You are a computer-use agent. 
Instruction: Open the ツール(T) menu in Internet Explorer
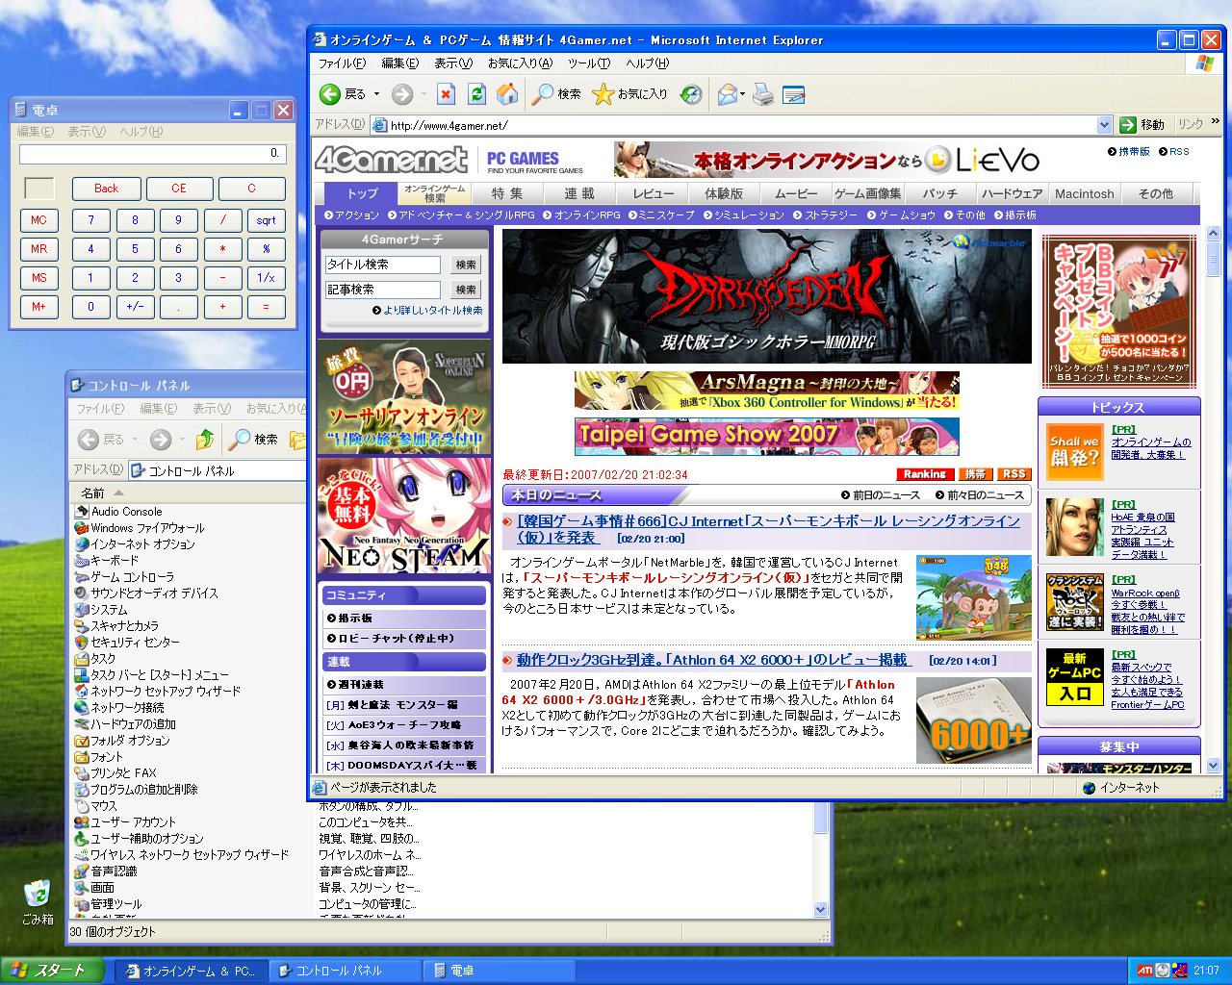pyautogui.click(x=588, y=63)
